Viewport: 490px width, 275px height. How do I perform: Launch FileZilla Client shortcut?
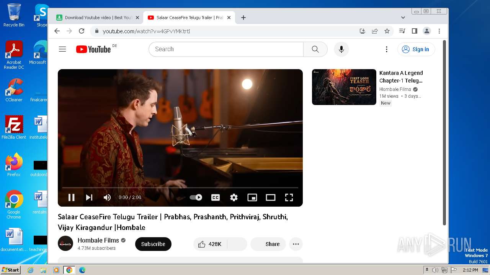tap(14, 127)
